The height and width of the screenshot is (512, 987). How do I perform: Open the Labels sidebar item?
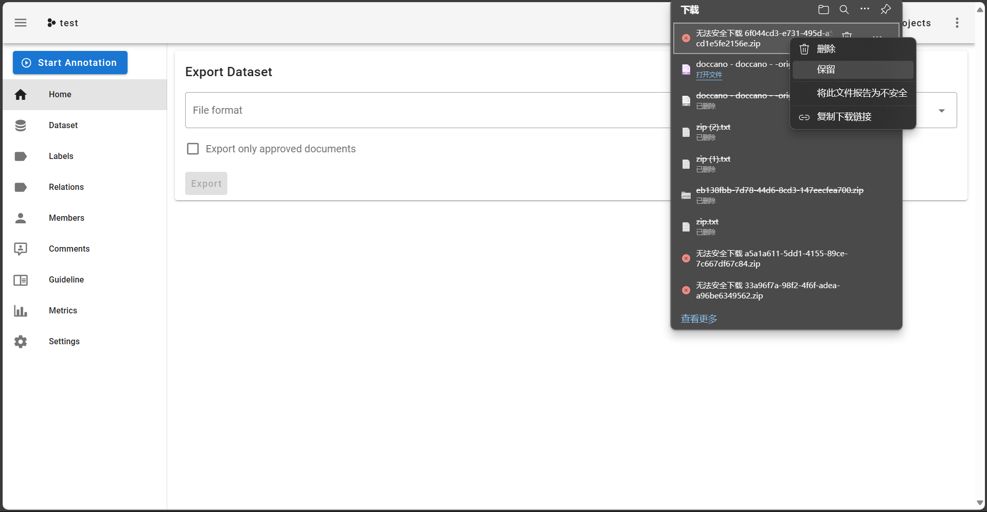85,156
